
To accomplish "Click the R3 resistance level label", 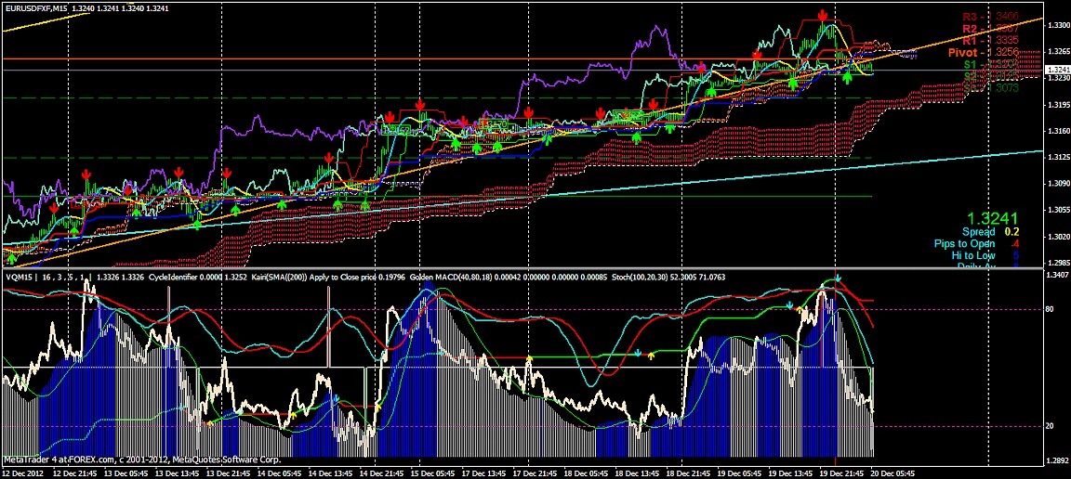I will click(991, 17).
